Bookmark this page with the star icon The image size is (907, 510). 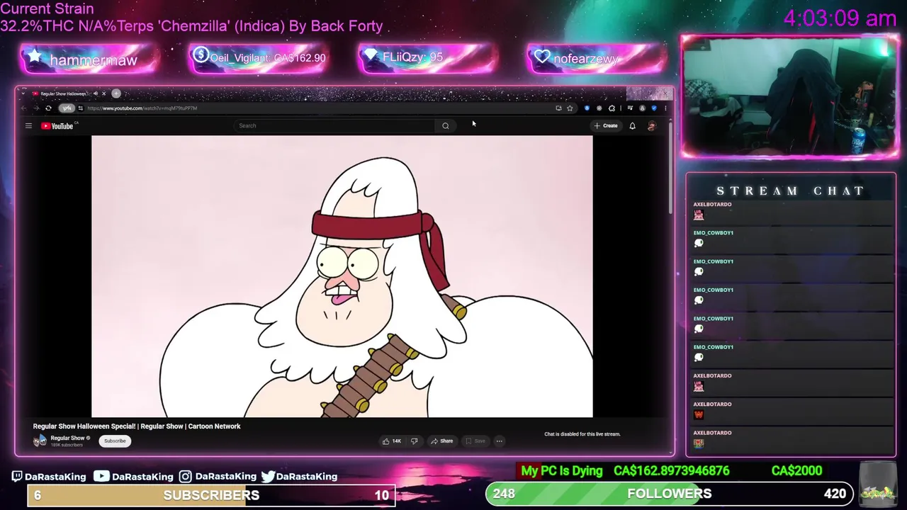pyautogui.click(x=570, y=108)
